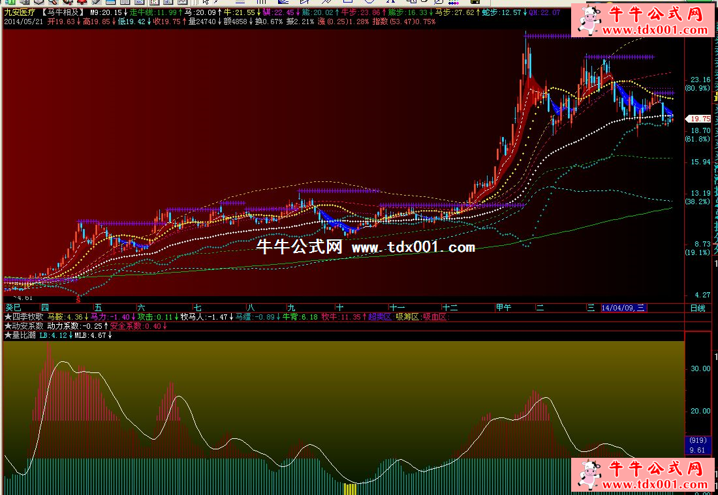
Task: Click the 十二 month label on time axis
Action: [x=450, y=308]
